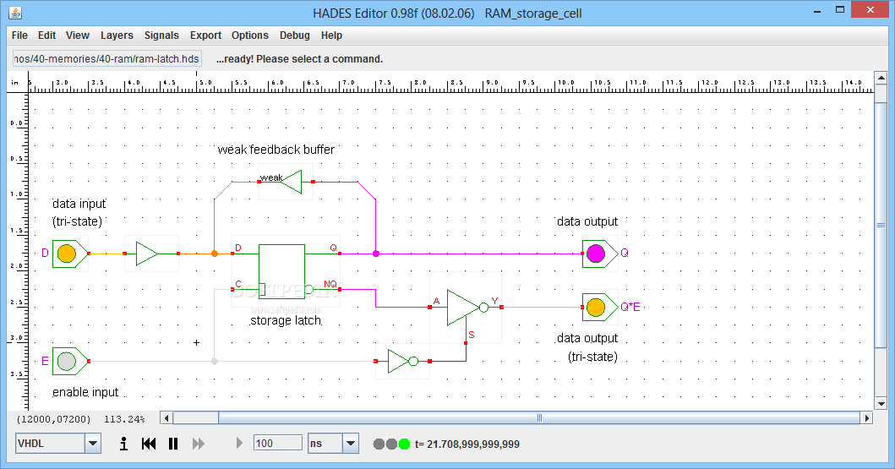This screenshot has height=469, width=895.
Task: Click the horizontal scrollbar thumb
Action: tap(539, 418)
